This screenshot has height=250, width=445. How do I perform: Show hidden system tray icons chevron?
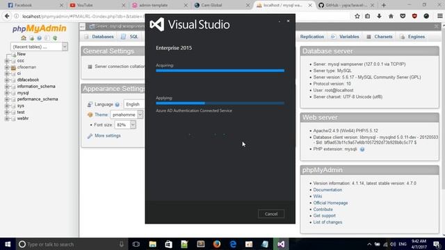coord(369,244)
